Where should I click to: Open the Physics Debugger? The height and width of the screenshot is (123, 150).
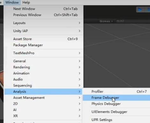point(116,104)
